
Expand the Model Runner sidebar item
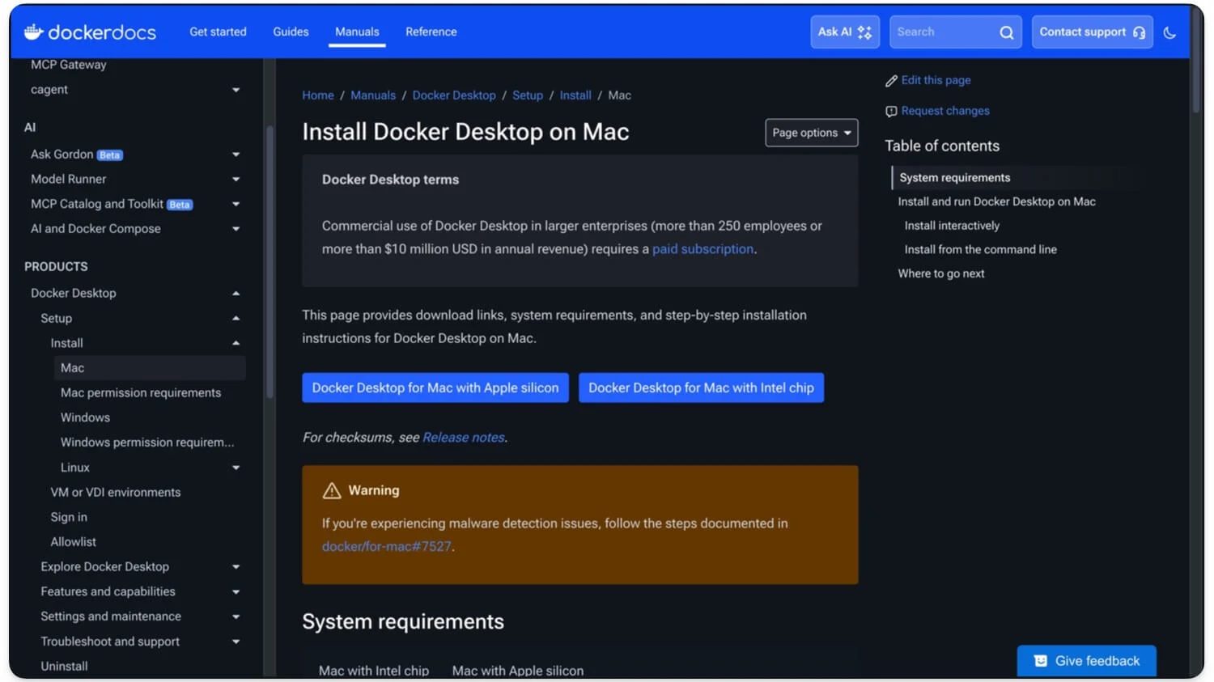click(236, 180)
